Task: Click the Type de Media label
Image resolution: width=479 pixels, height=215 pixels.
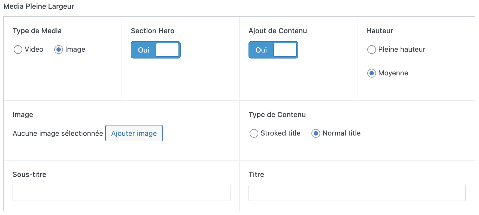Action: [37, 31]
